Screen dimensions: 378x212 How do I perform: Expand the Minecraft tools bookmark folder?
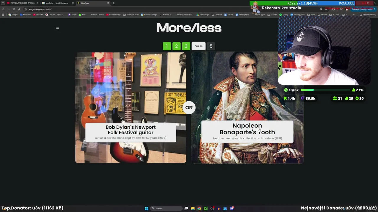[131, 15]
